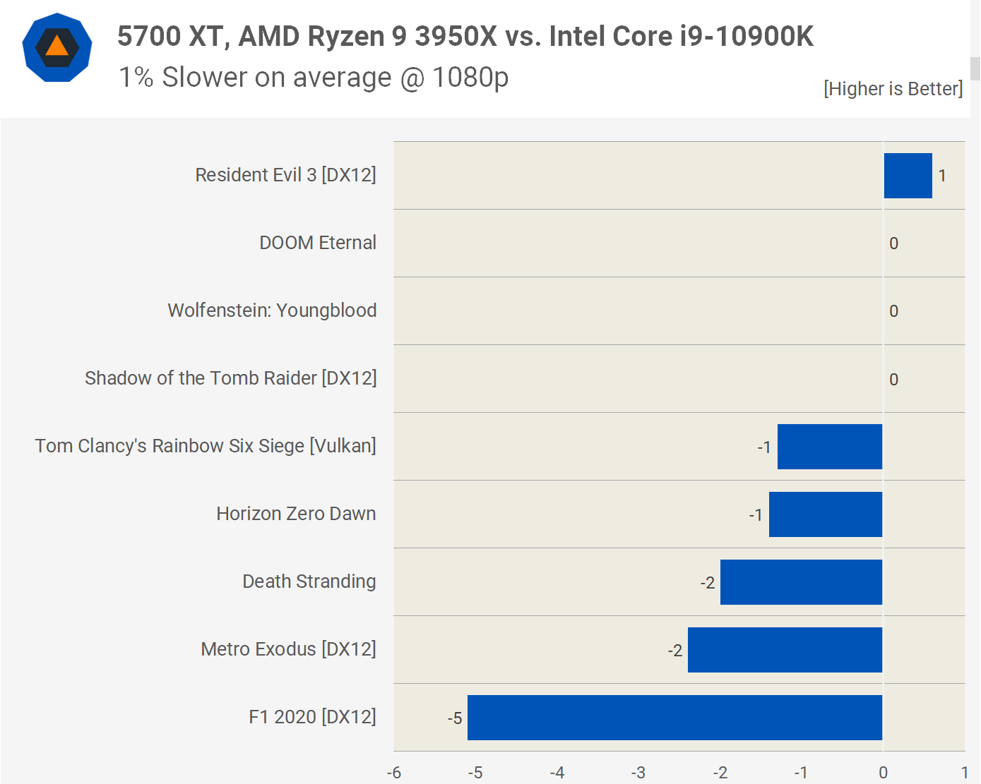
Task: Click the vertical scrollbar thumb at right edge
Action: (x=975, y=69)
